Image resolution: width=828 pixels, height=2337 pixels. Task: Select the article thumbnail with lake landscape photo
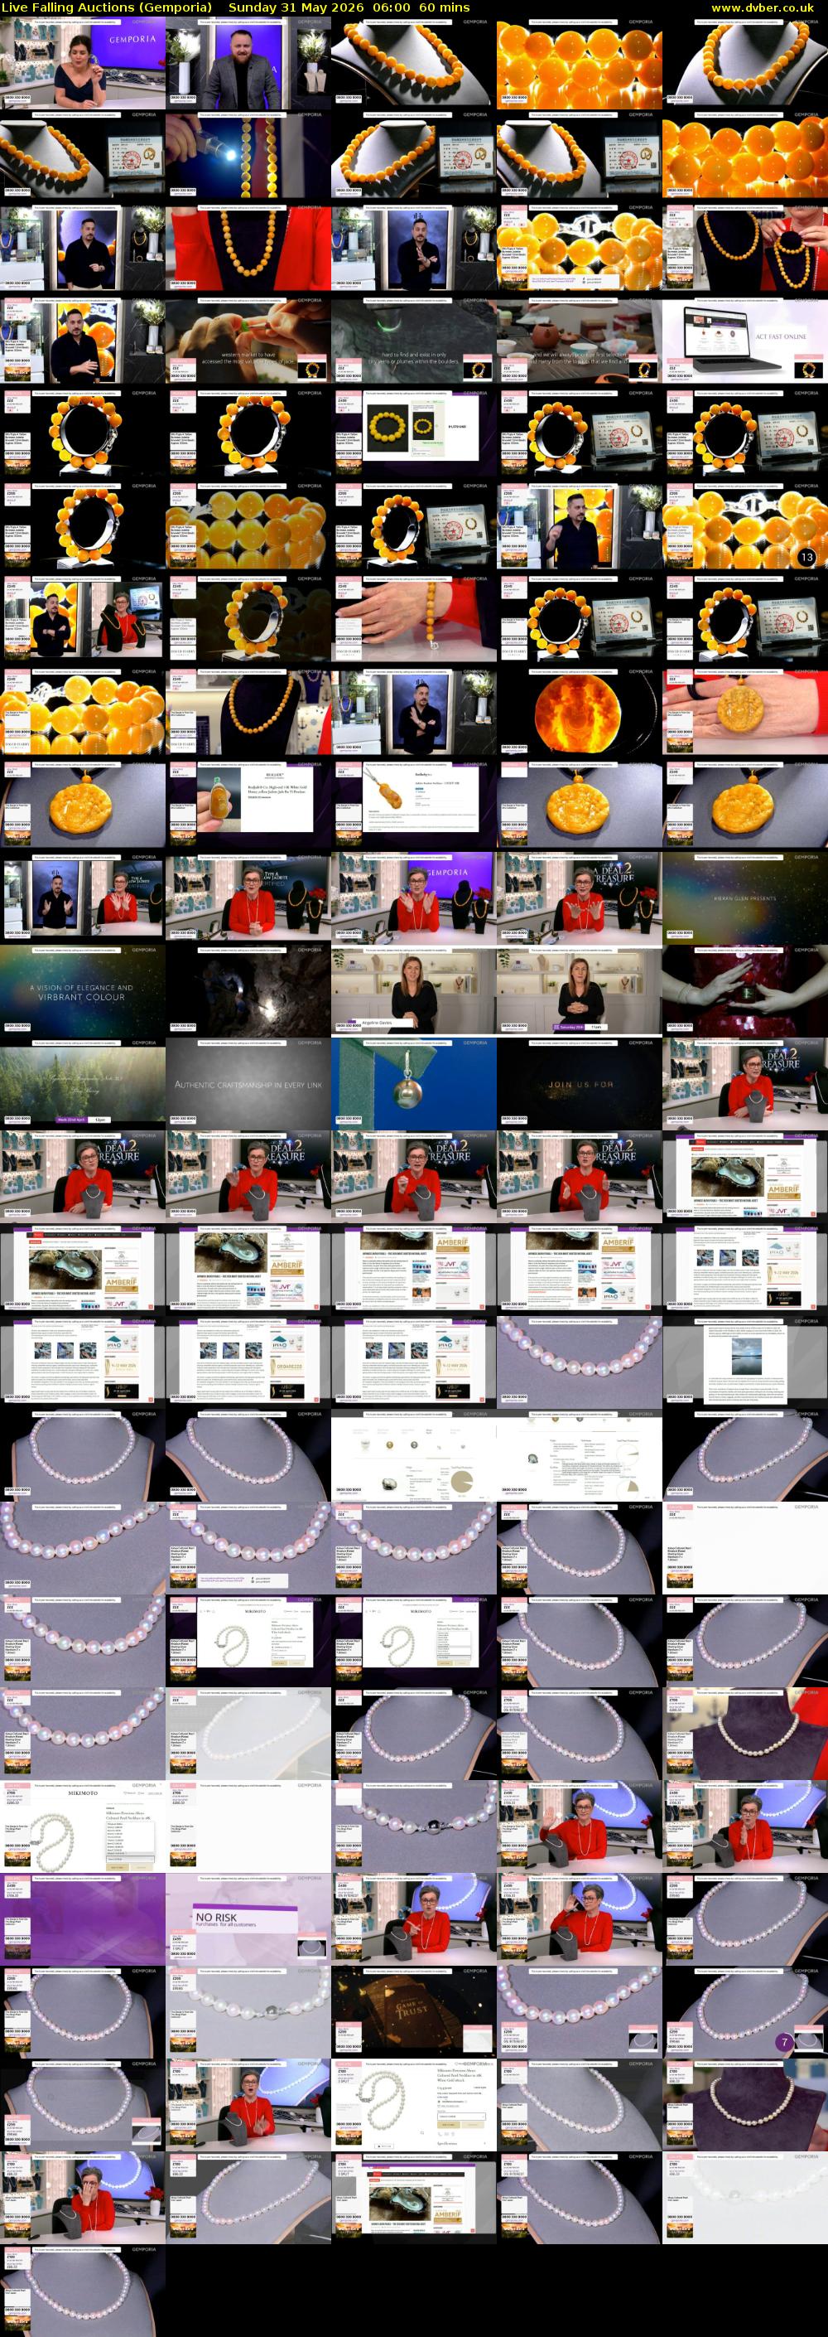click(744, 1362)
